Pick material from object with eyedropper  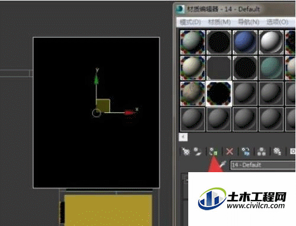tap(223, 164)
